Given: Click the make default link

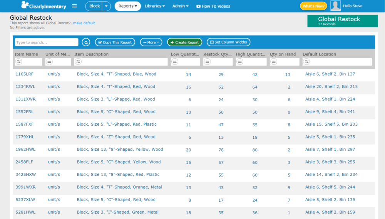Looking at the screenshot, I should pyautogui.click(x=84, y=23).
